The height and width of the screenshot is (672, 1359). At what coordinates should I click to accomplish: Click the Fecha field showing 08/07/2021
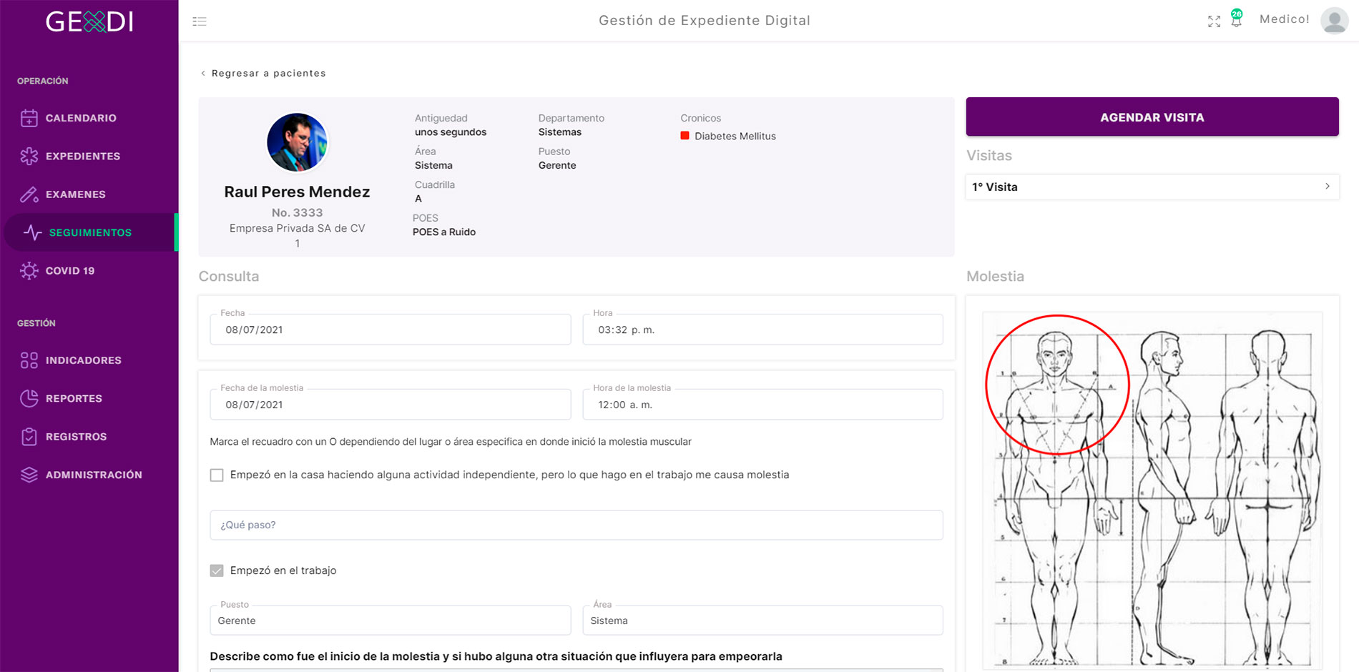pyautogui.click(x=391, y=330)
